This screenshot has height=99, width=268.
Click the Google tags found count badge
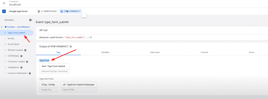[x=4, y=11]
